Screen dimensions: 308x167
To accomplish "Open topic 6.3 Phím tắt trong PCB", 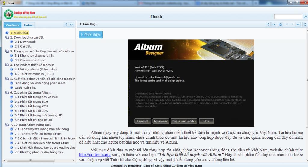I will (x=31, y=106).
